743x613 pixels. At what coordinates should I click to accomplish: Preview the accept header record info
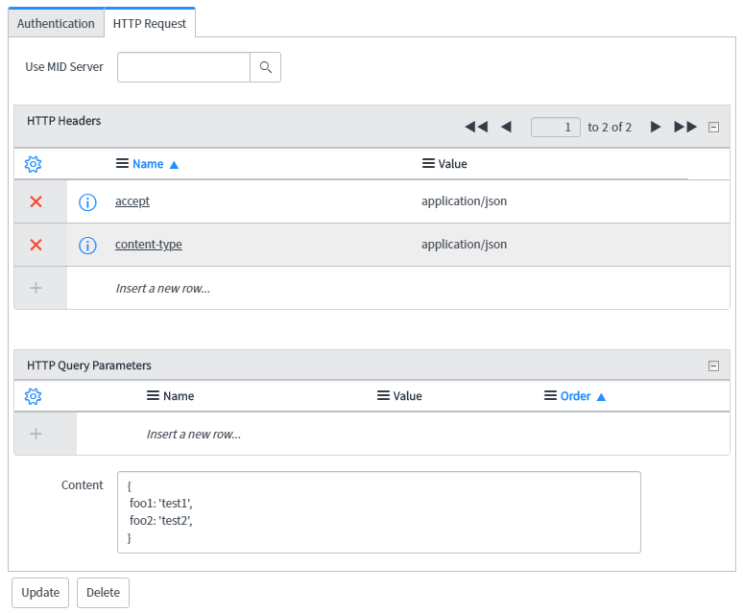click(x=87, y=202)
